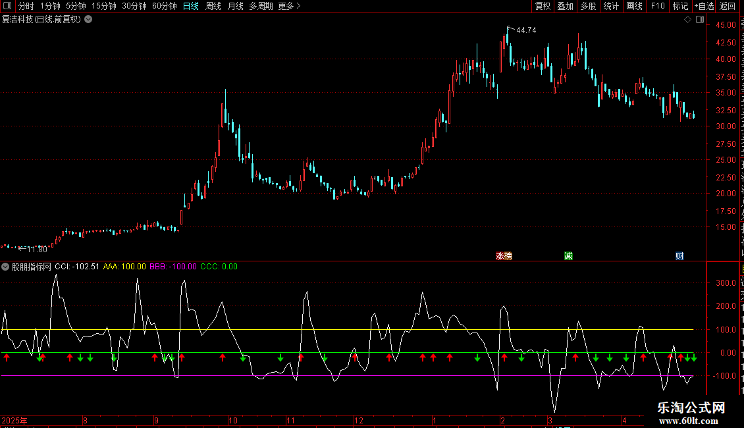Click the 45.00 price axis label
The image size is (744, 428).
click(x=726, y=25)
